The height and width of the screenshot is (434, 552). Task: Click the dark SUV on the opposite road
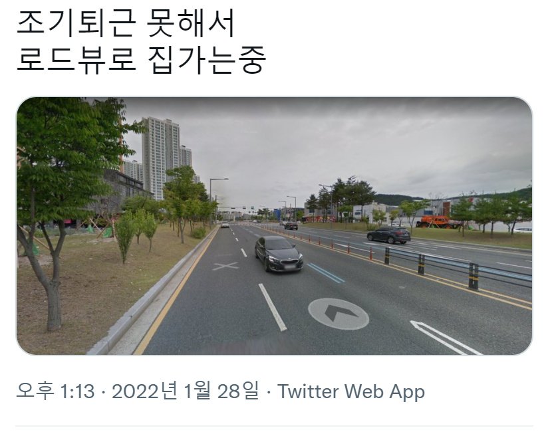click(388, 235)
